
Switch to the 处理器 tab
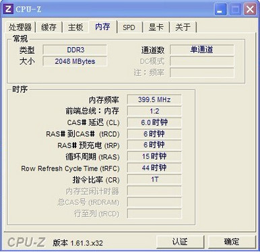20,28
